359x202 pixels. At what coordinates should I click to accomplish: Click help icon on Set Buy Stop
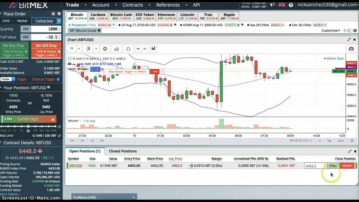coord(26,52)
